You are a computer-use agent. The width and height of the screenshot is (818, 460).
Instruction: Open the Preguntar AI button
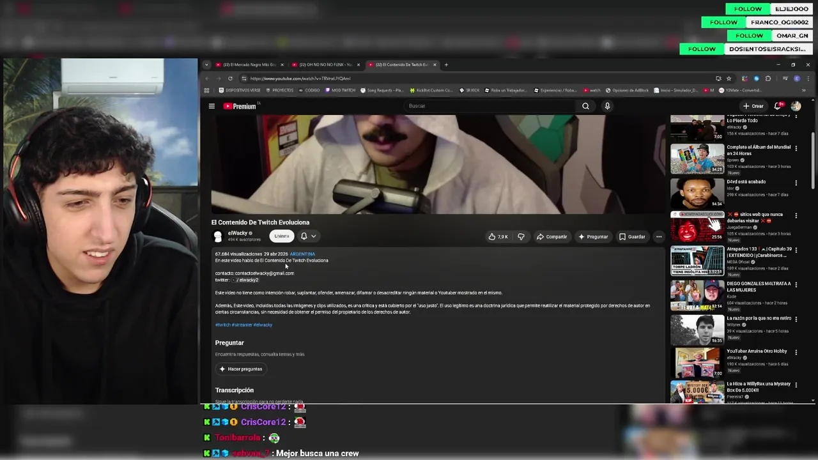click(593, 236)
